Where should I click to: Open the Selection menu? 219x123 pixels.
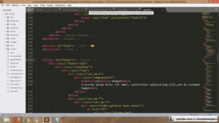pyautogui.click(x=15, y=5)
